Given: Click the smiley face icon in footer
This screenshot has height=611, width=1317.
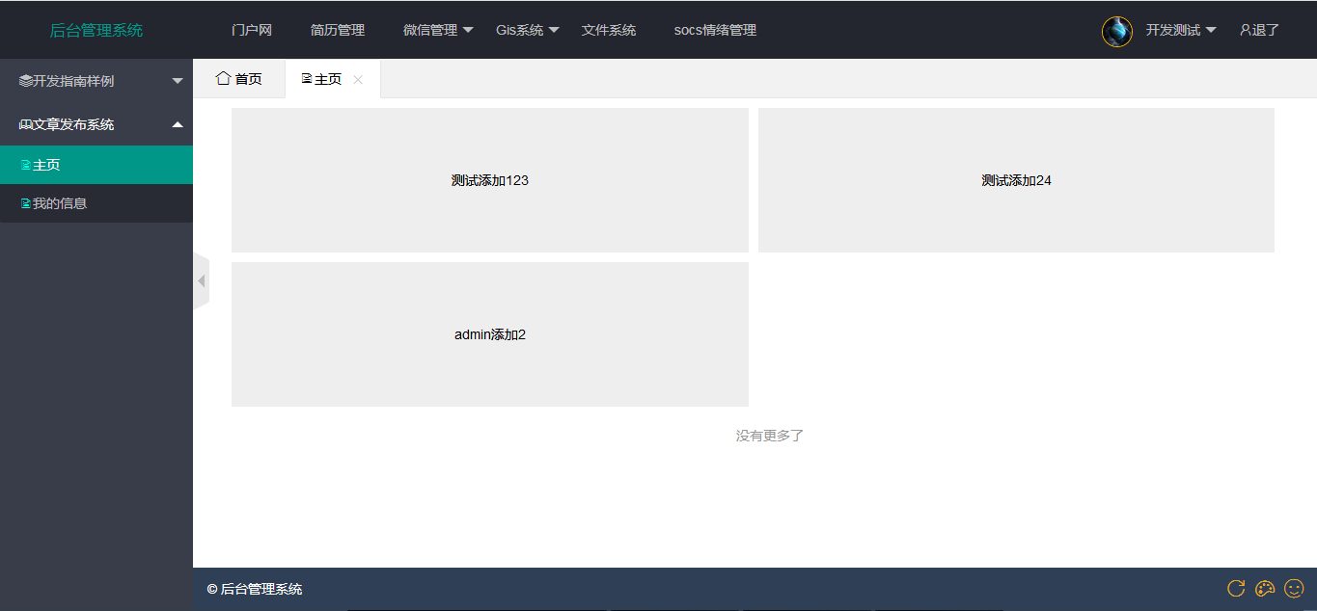Looking at the screenshot, I should coord(1294,588).
